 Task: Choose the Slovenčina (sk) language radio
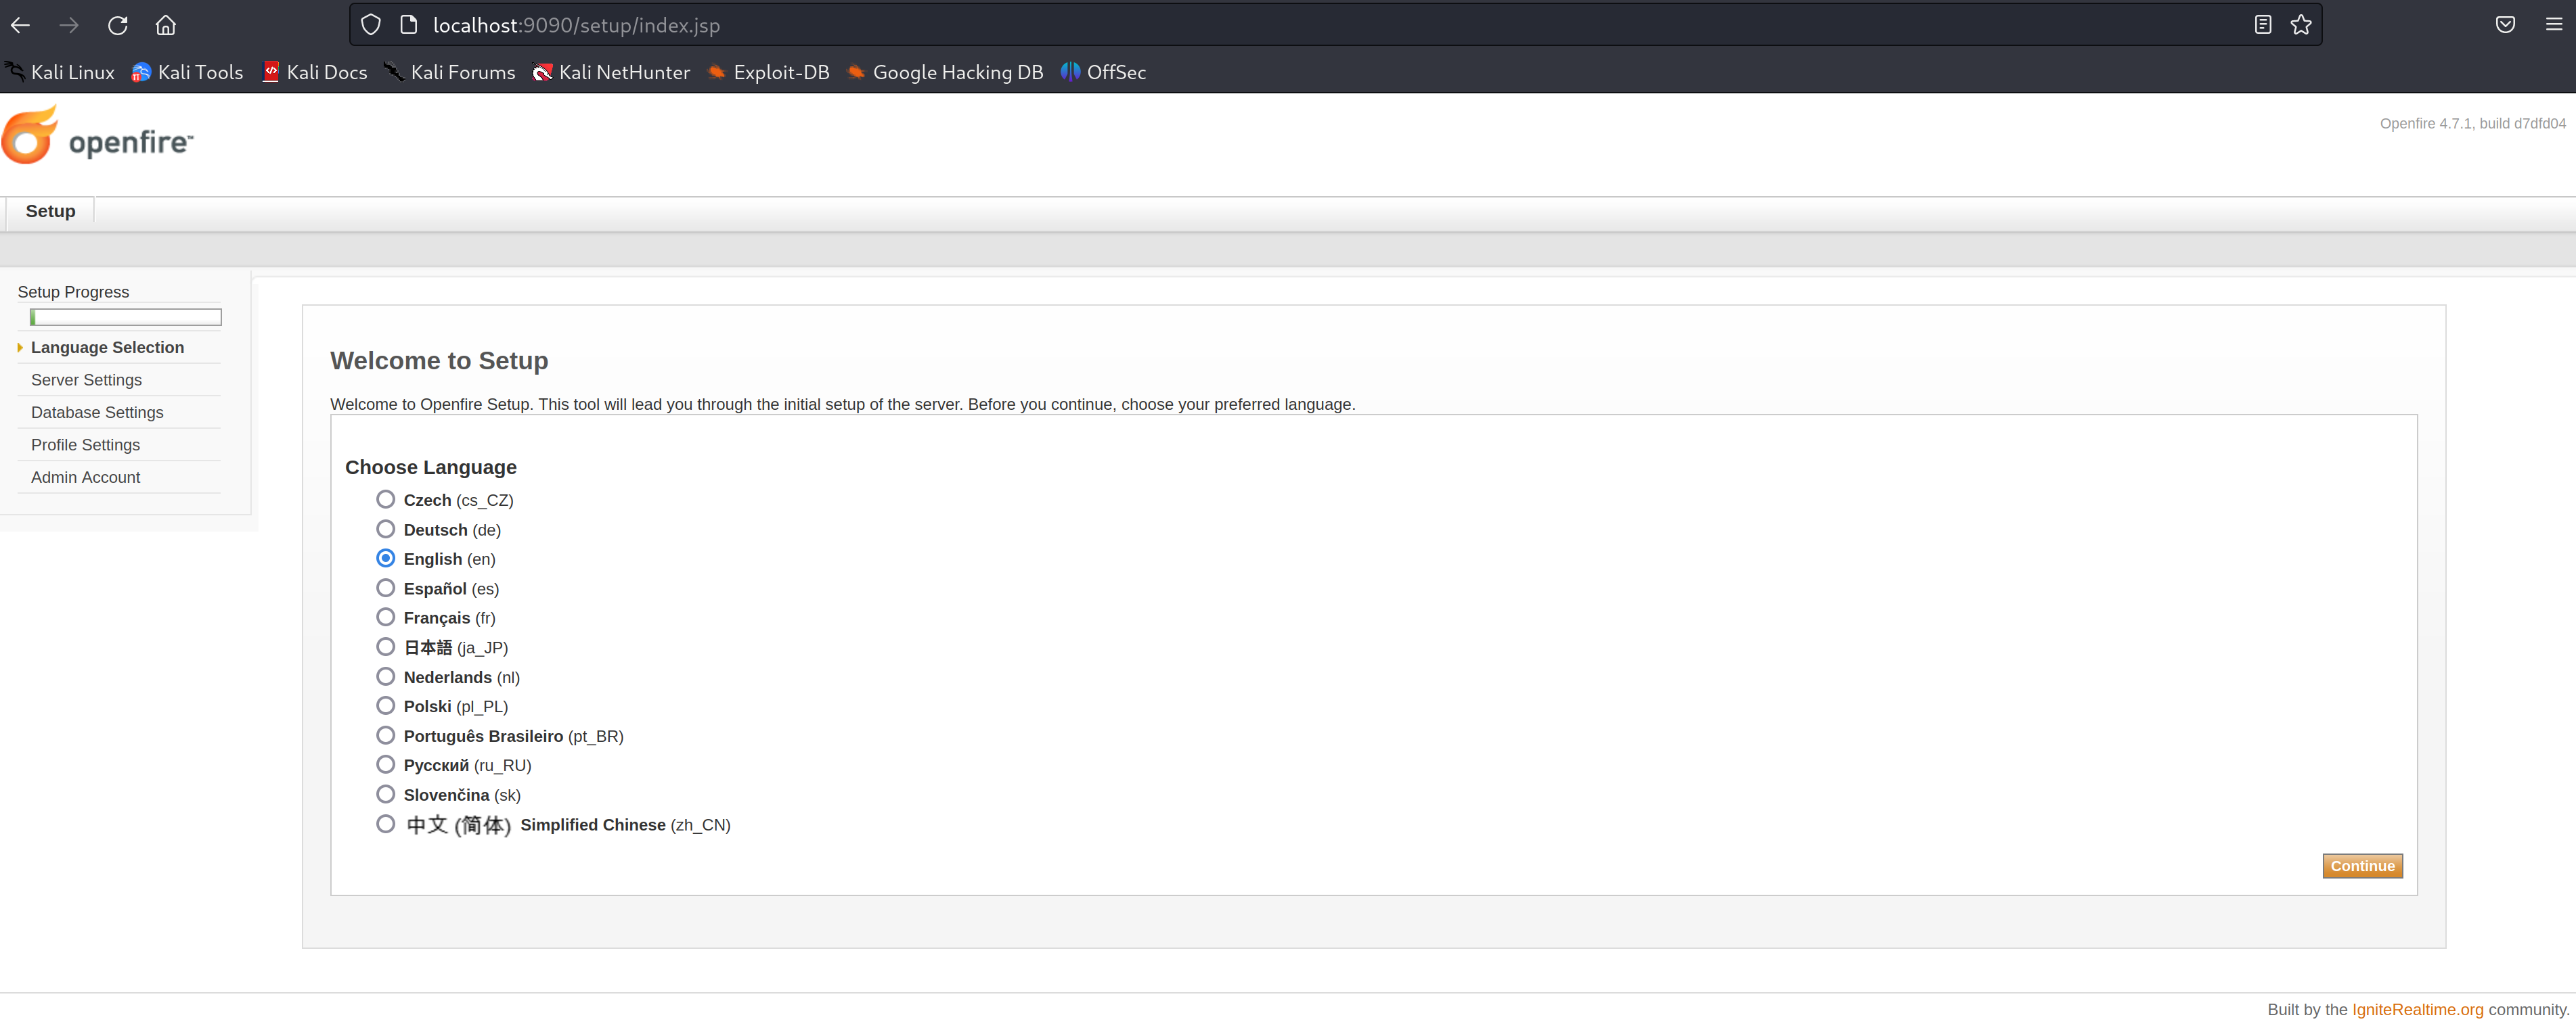click(386, 794)
